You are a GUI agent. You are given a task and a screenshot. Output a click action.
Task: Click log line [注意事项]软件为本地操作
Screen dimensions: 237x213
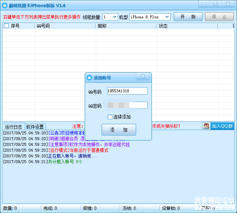click(x=66, y=144)
